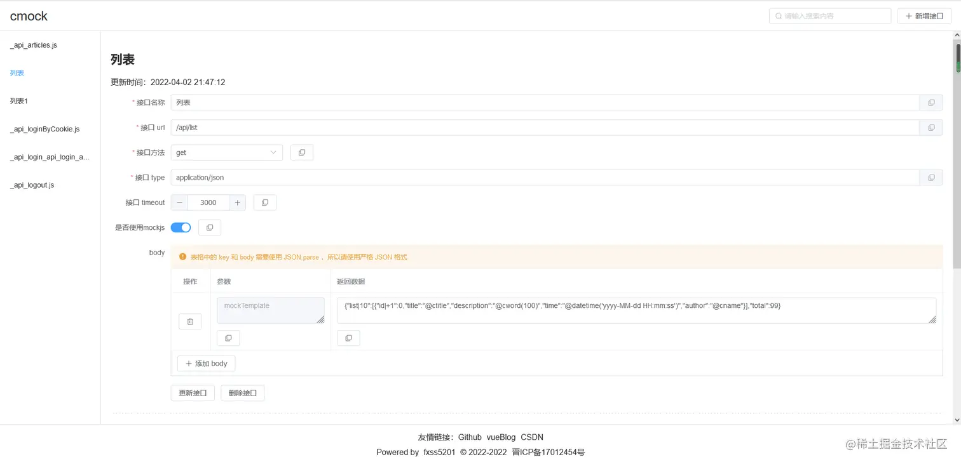Click the scrollbar down arrow
The image size is (961, 464).
pos(958,420)
